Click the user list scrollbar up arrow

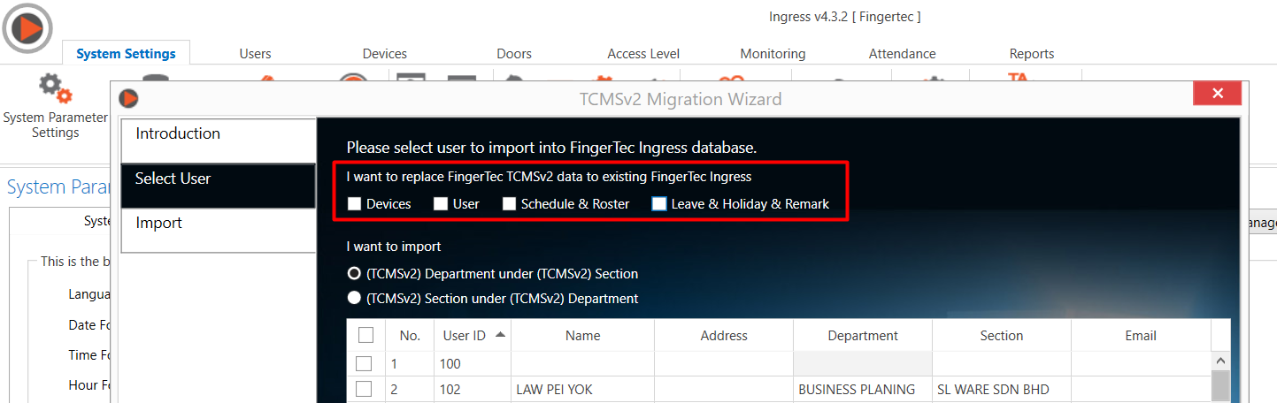(x=1220, y=361)
